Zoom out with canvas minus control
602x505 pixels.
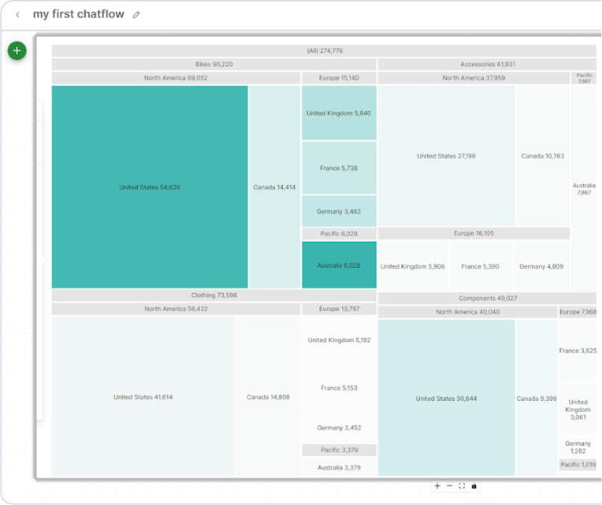coord(450,486)
